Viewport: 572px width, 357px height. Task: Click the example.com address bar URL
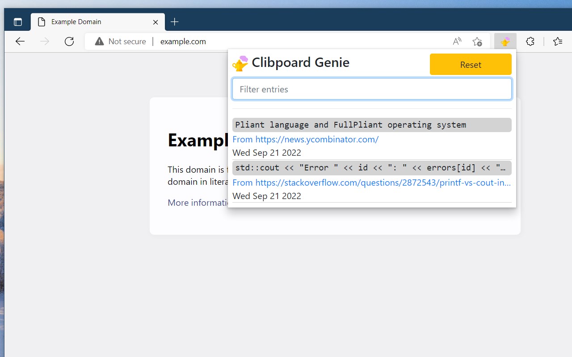click(183, 42)
